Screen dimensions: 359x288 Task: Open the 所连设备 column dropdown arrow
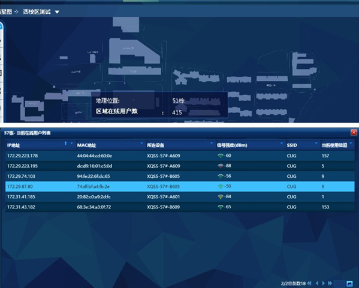tap(212, 143)
